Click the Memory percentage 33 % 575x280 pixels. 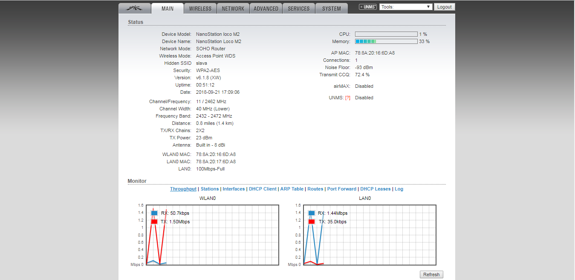424,41
